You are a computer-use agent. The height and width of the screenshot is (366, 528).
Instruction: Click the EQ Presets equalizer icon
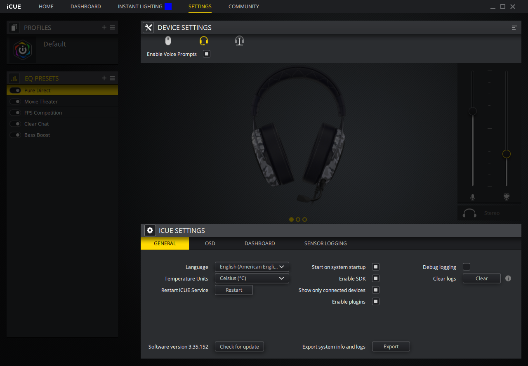[14, 78]
